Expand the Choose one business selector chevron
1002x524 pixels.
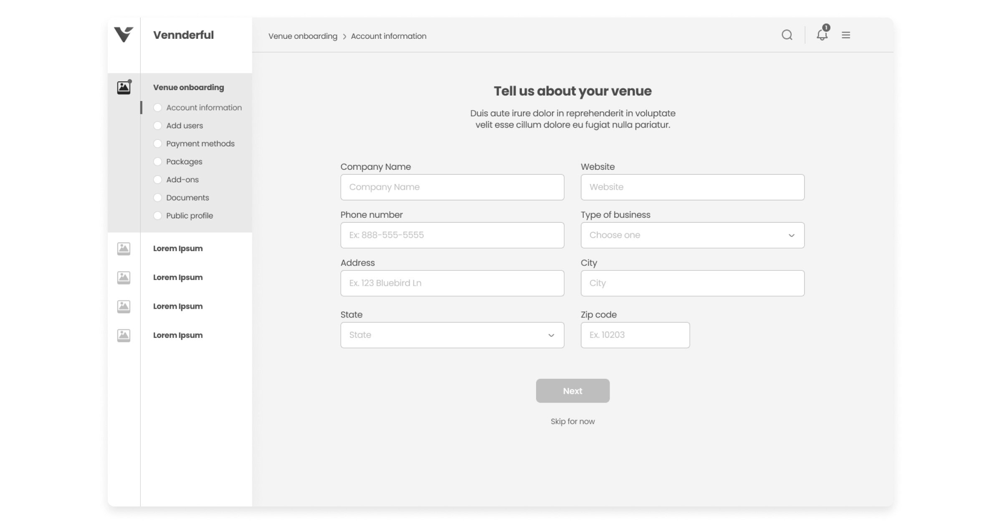coord(791,235)
